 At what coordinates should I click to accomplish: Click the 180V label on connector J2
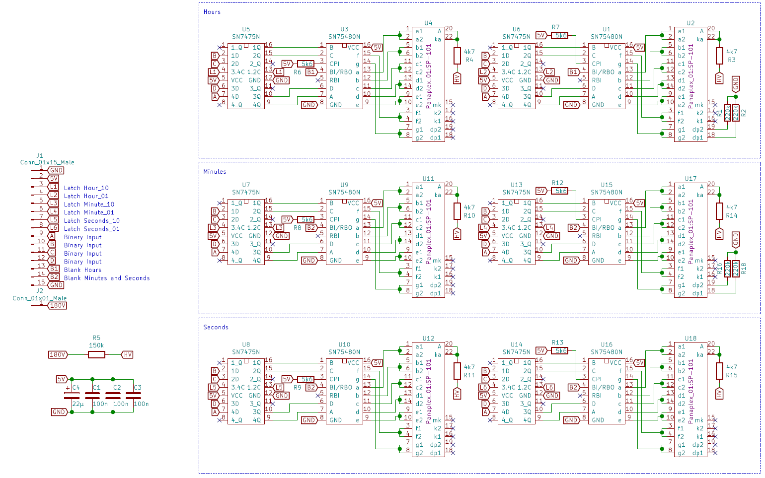click(57, 305)
